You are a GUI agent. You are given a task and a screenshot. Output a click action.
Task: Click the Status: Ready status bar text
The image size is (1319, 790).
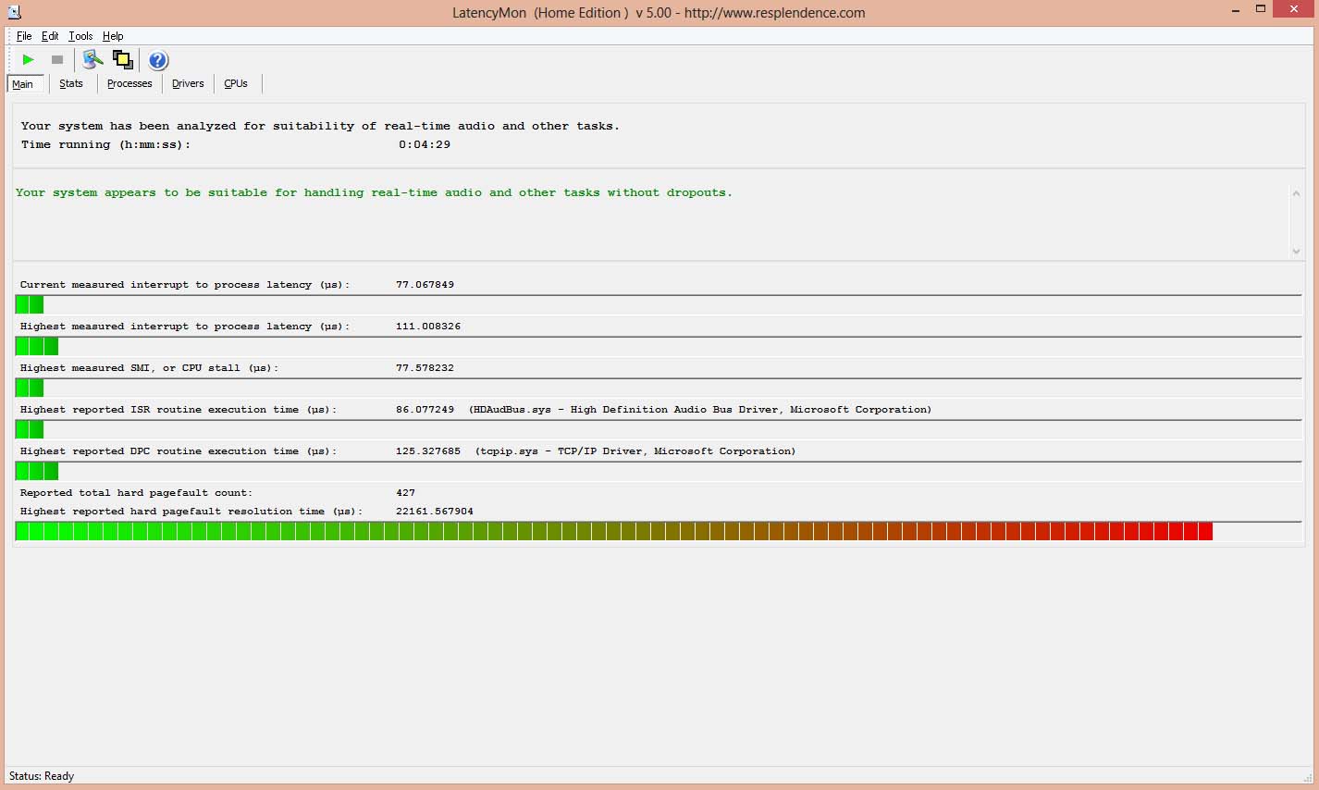42,776
